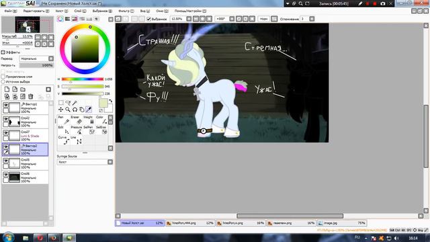Select the vector Color tool
The height and width of the screenshot is (242, 430).
coord(101,120)
